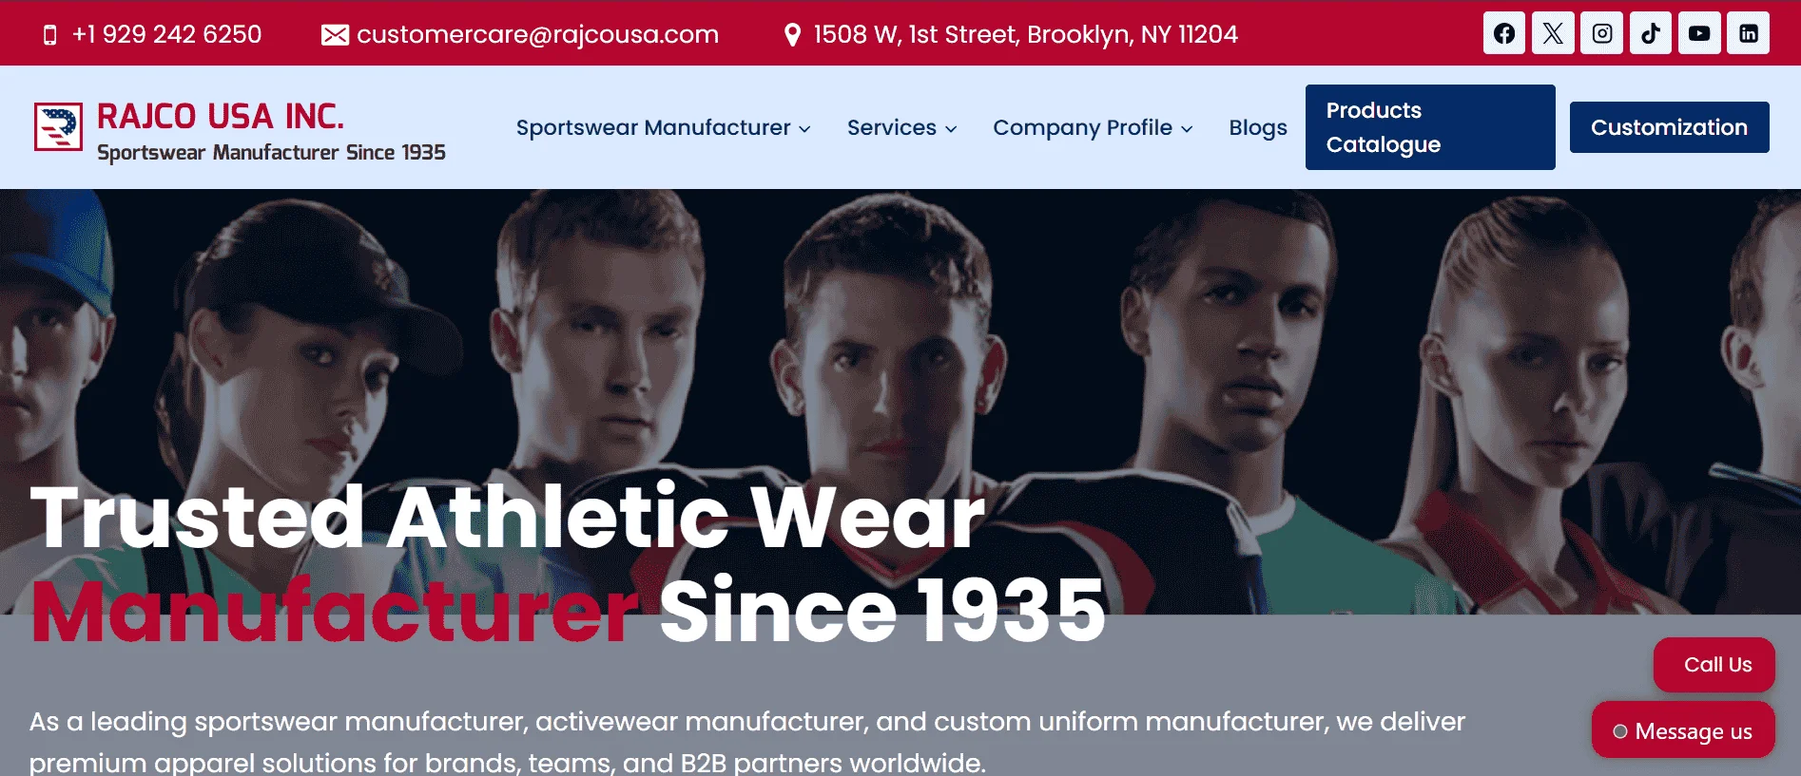Open the YouTube social icon
Screen dimensions: 1801x776
point(1699,33)
